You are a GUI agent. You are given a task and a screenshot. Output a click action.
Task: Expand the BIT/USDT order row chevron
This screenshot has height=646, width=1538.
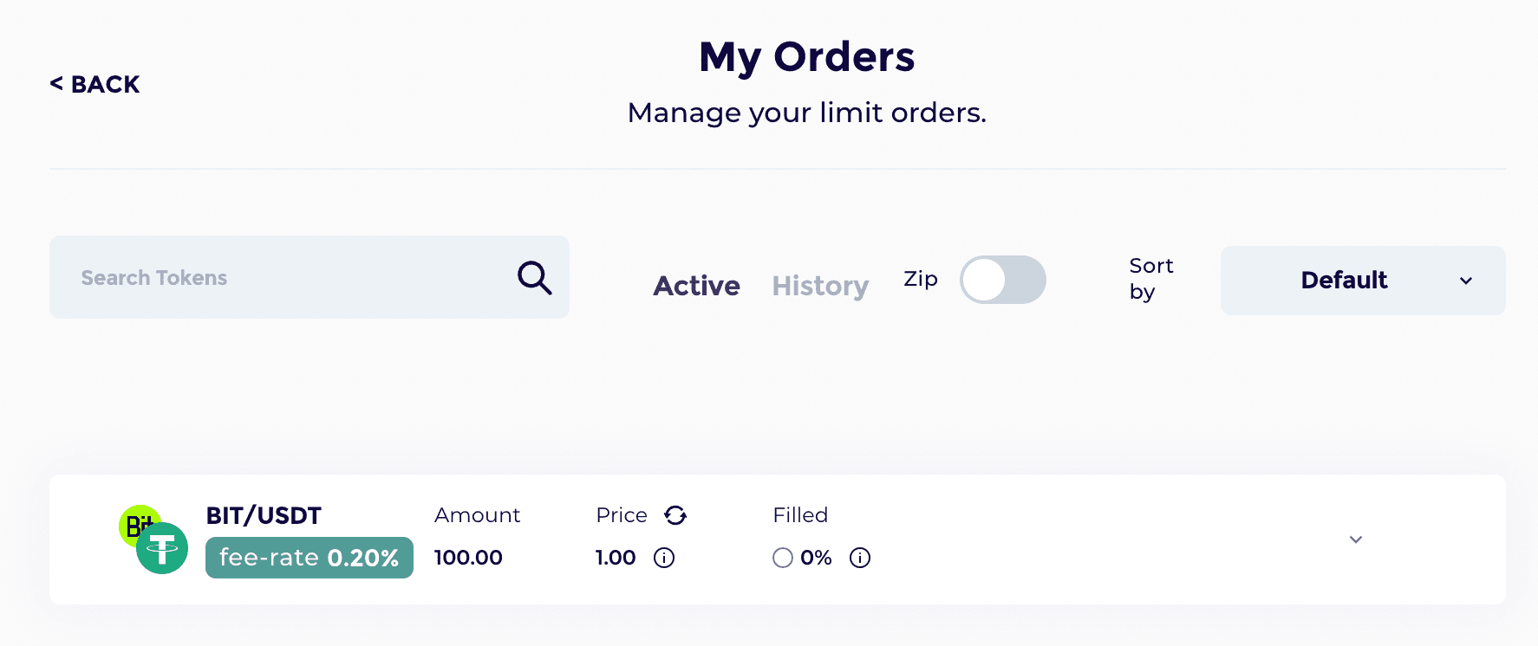point(1356,539)
